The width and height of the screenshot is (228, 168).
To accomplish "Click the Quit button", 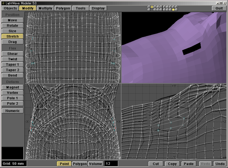I will [219, 8].
